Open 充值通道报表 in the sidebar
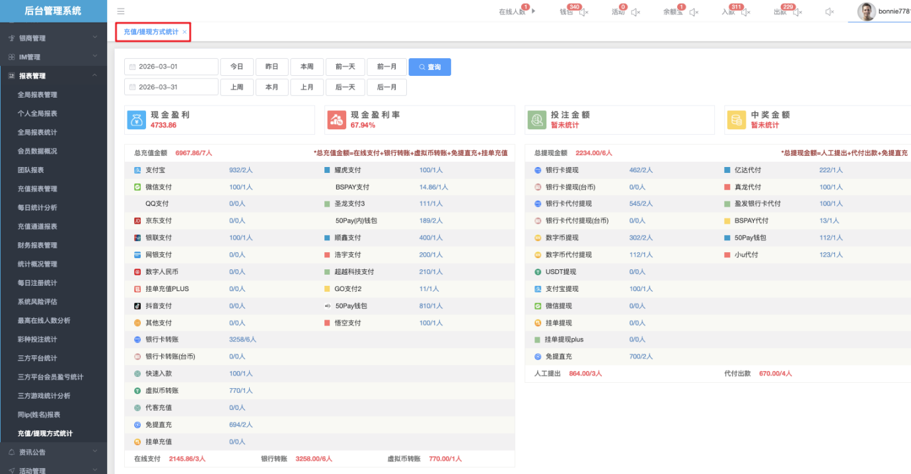The image size is (911, 474). 37,226
